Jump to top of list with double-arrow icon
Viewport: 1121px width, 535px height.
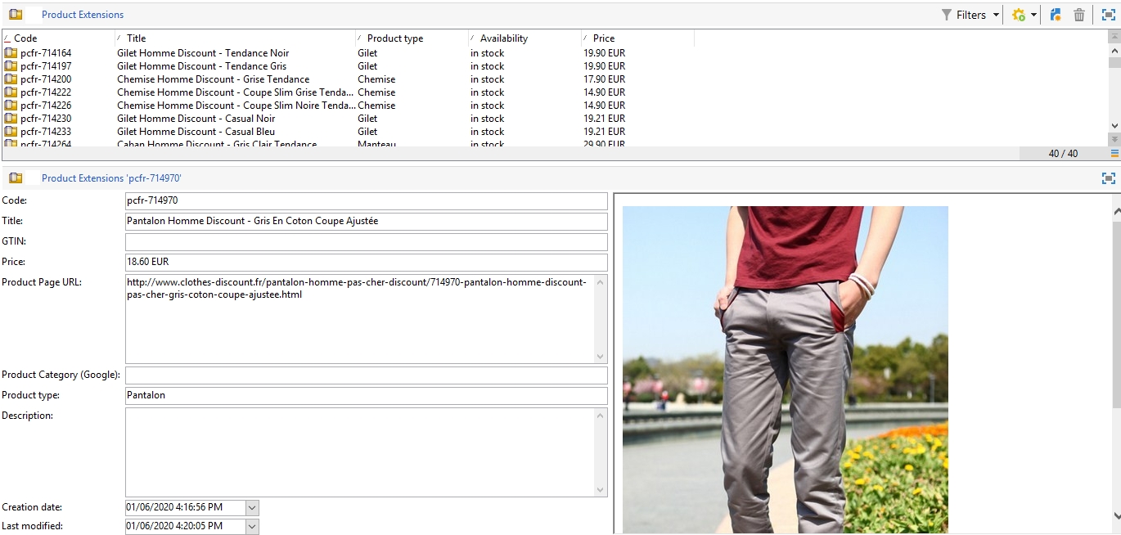[1114, 38]
